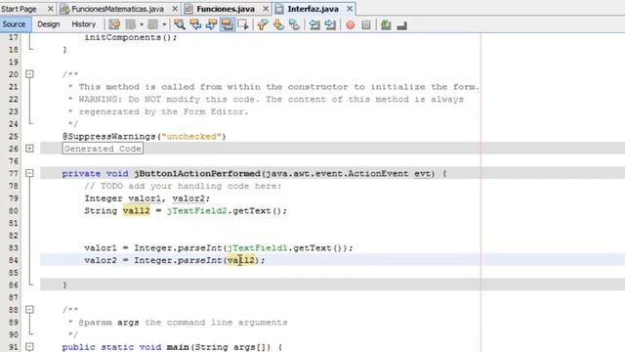This screenshot has height=352, width=625.
Task: Toggle bookmark on current line
Action: [294, 24]
